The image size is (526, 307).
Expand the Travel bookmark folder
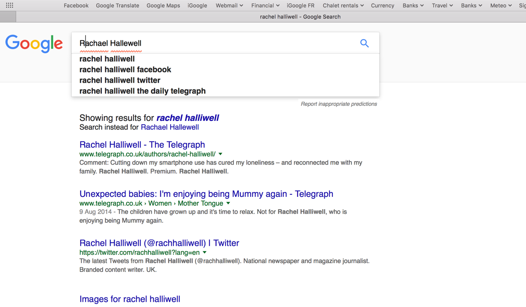tap(442, 5)
